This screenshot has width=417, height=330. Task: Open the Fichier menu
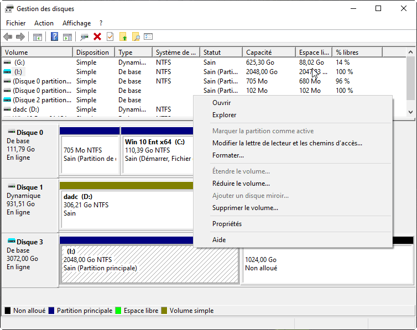pyautogui.click(x=15, y=23)
